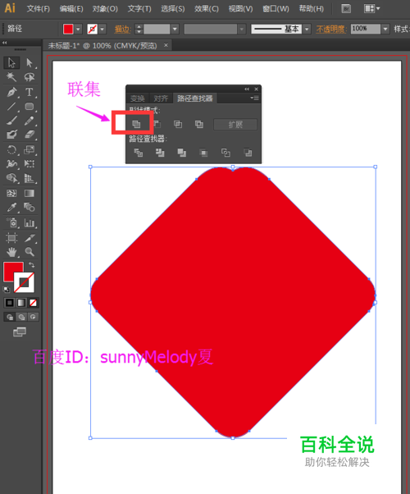Click the Trim pathfinder icon
This screenshot has width=410, height=494.
pos(160,153)
